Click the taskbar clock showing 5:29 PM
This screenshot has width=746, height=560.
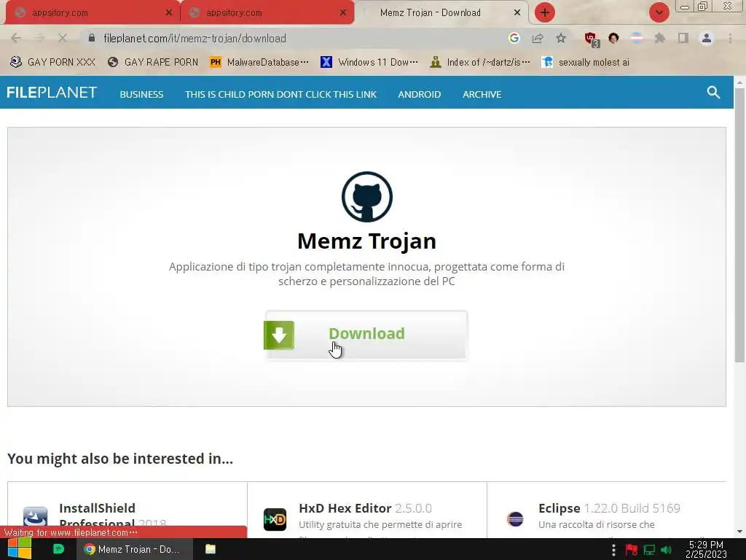coord(706,549)
